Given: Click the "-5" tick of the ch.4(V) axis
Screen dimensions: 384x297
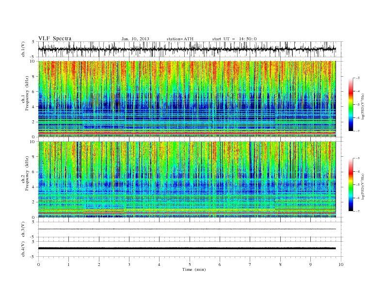Looking at the screenshot, I should pos(33,257).
